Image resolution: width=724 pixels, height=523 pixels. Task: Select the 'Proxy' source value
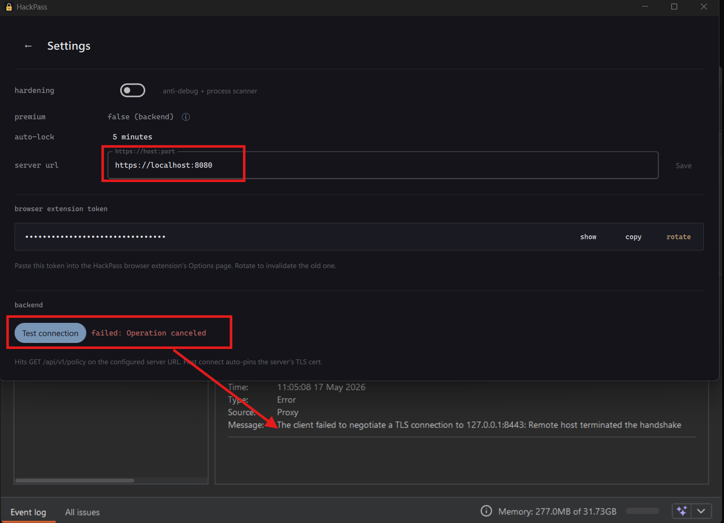tap(288, 412)
